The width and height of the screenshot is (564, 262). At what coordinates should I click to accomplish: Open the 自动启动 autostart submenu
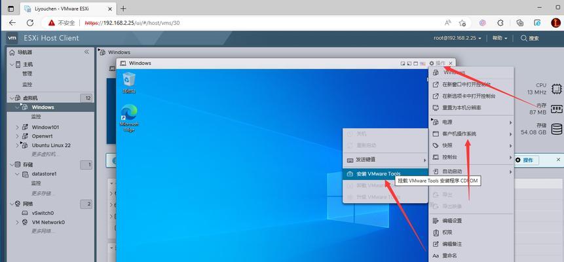(x=472, y=172)
